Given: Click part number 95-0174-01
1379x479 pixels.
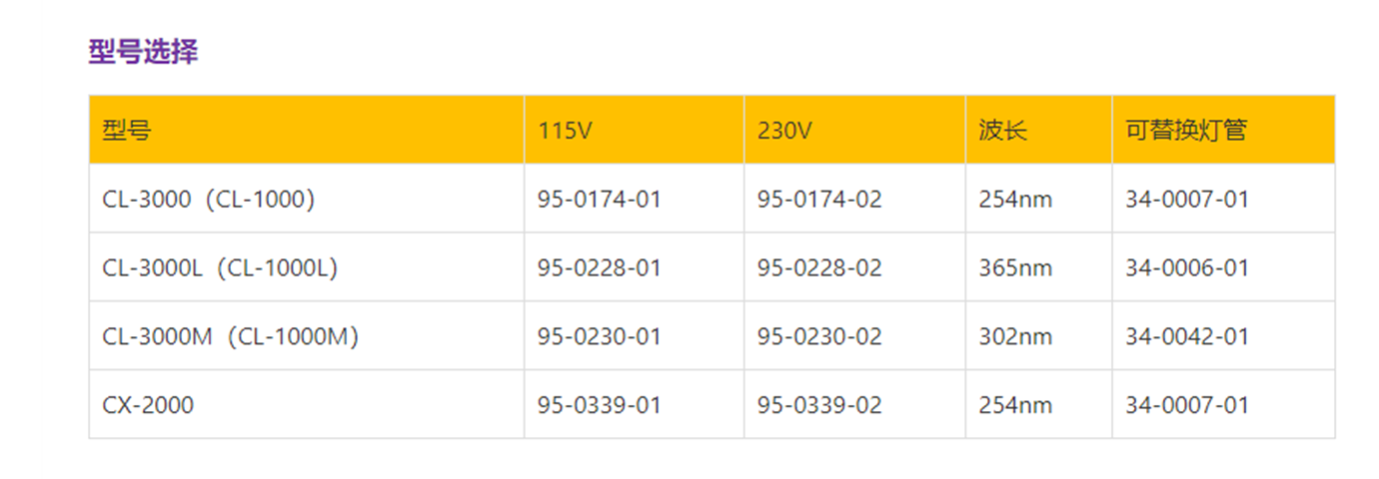Looking at the screenshot, I should tap(600, 200).
